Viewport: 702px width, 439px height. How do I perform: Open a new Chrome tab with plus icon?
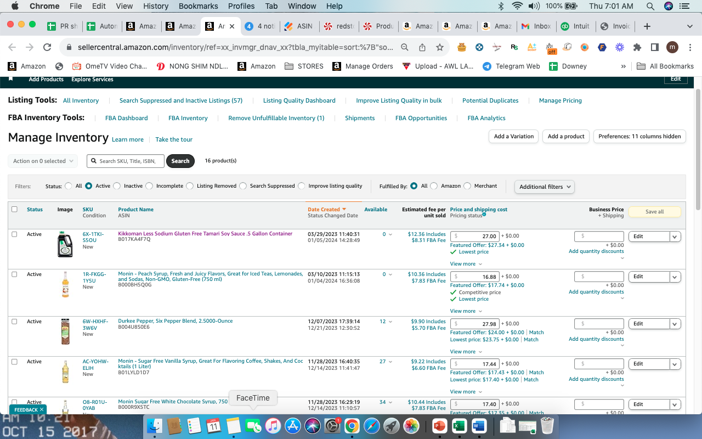647,26
